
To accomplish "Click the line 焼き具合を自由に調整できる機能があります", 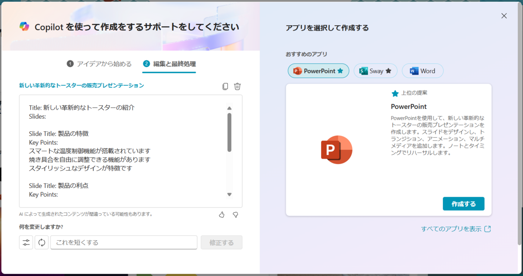I will (89, 160).
